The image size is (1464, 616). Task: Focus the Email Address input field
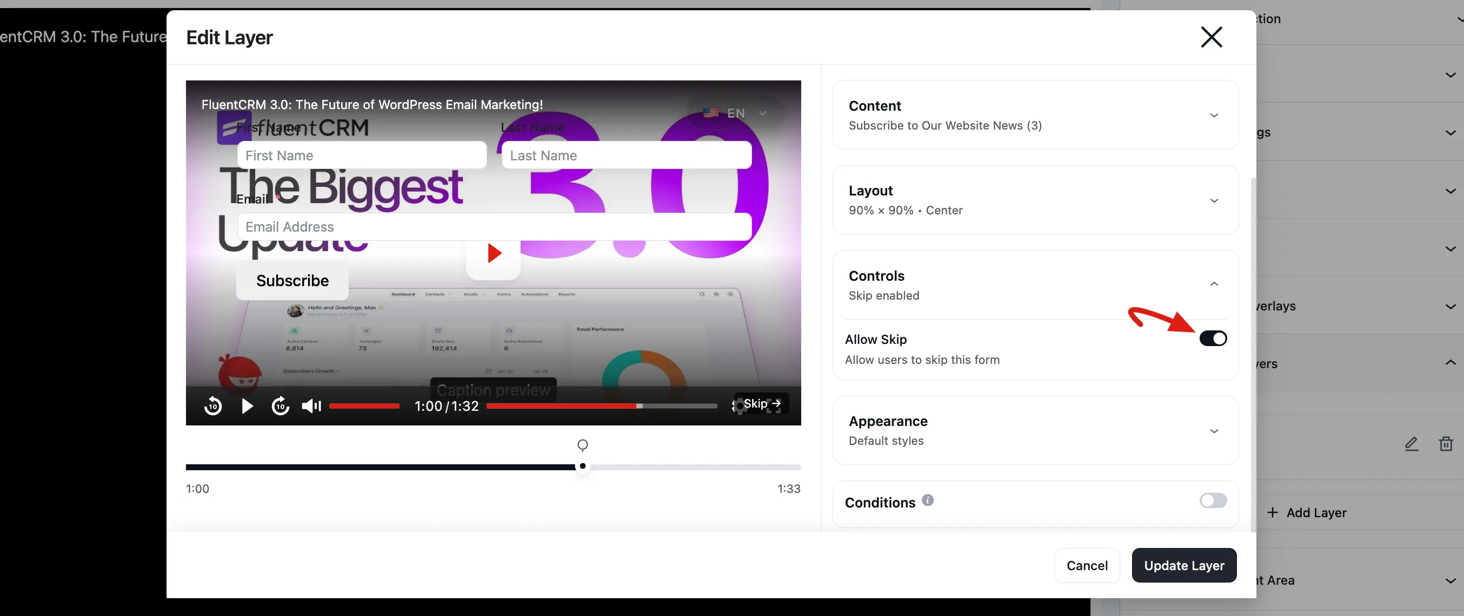tap(495, 227)
